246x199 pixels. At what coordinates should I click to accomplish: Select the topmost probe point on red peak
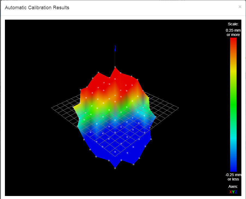click(115, 67)
